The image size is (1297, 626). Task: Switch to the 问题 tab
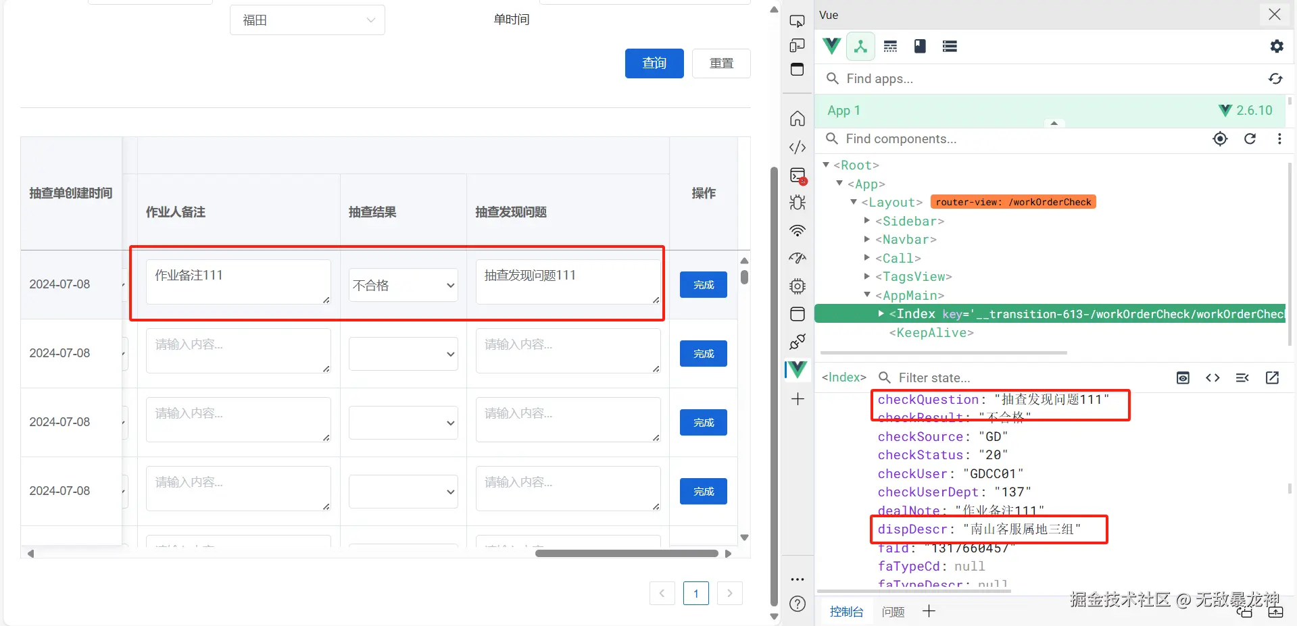tap(893, 612)
